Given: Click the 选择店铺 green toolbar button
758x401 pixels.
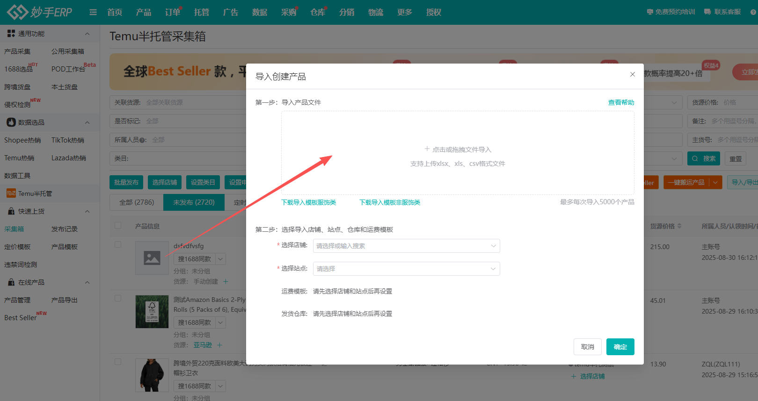Looking at the screenshot, I should point(165,182).
